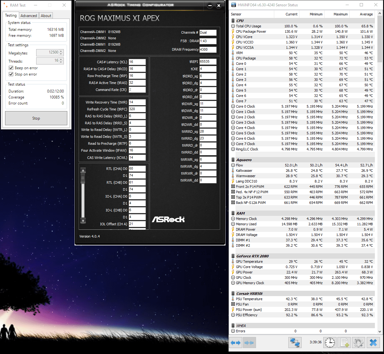Click the scroll down arrow in ASRock RTL section
Viewport: 384px width, 354px height.
(83, 221)
